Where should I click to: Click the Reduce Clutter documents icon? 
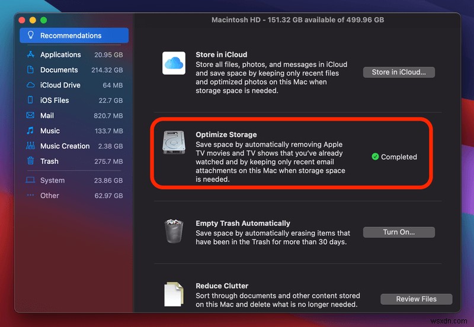[x=174, y=294]
